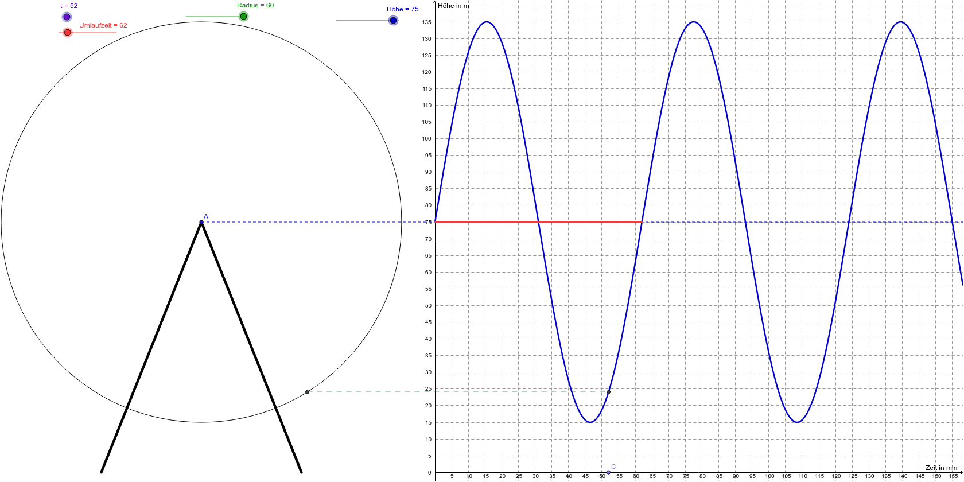Click the blue Höhe slider handle
Image resolution: width=964 pixels, height=482 pixels.
coord(393,20)
